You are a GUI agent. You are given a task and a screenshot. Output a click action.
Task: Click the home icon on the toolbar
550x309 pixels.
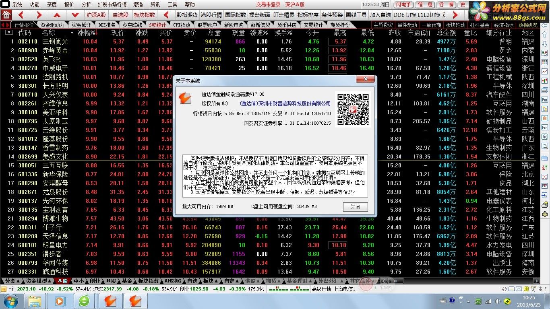[x=6, y=15]
